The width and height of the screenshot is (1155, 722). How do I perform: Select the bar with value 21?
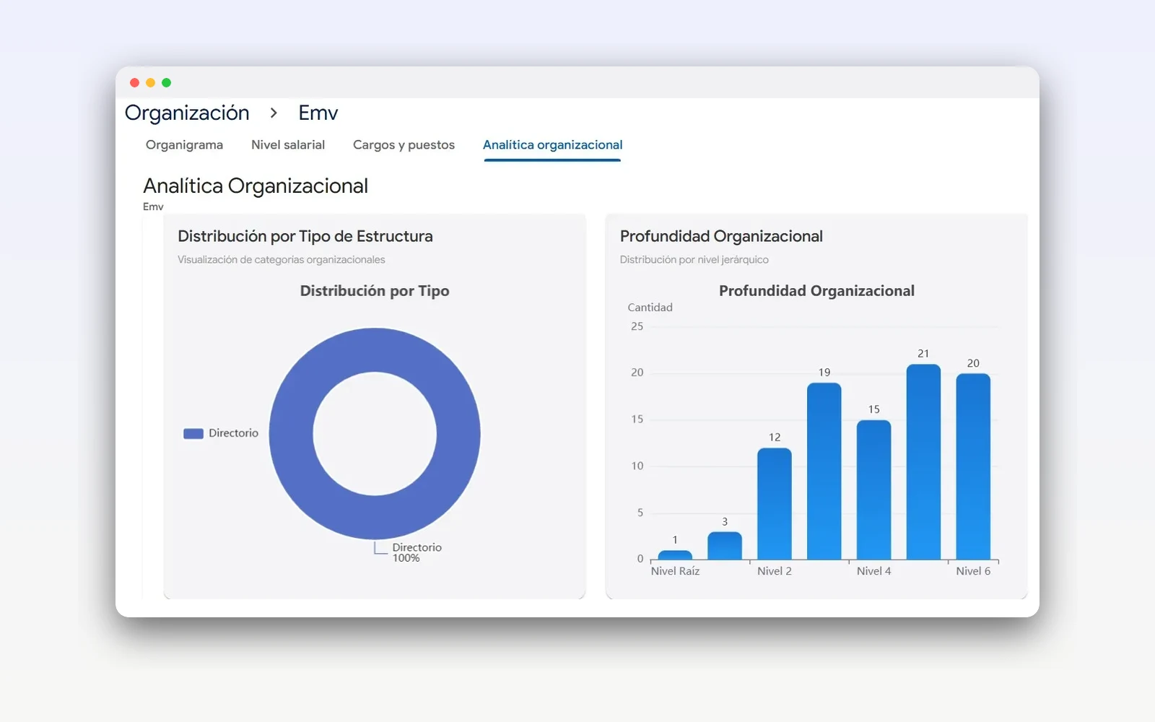pos(923,462)
